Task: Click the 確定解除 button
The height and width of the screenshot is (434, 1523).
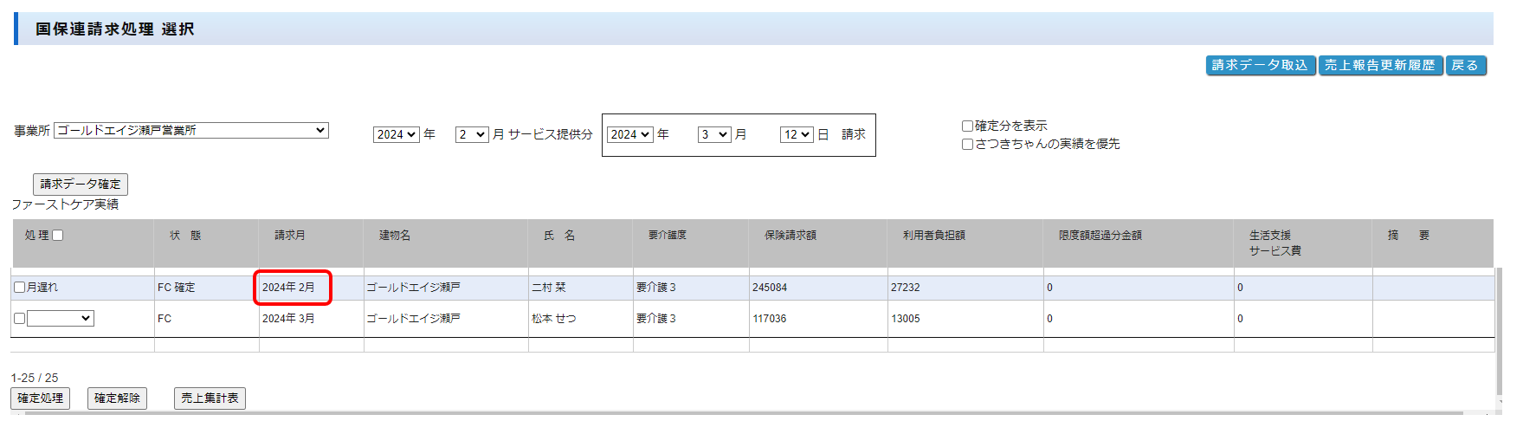Action: (117, 398)
